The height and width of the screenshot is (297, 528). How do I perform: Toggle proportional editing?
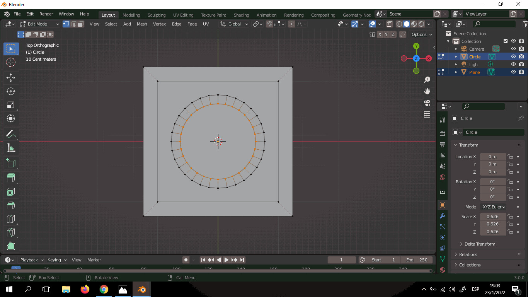(291, 24)
